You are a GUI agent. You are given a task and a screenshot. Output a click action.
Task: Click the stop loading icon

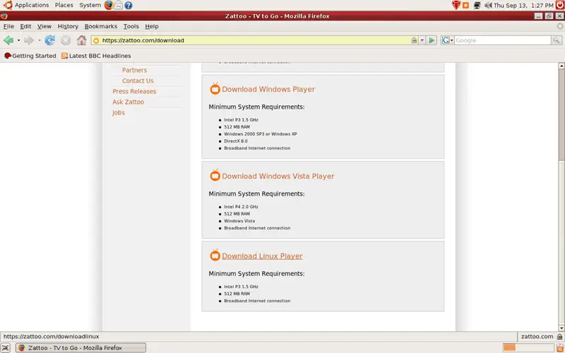coord(66,40)
